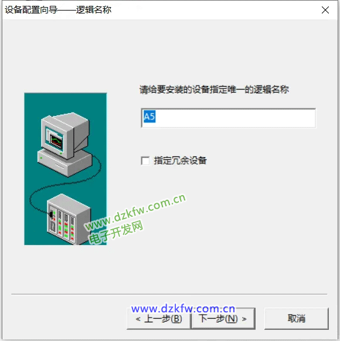Enable the 指定冗余设备 checkbox

(x=145, y=161)
